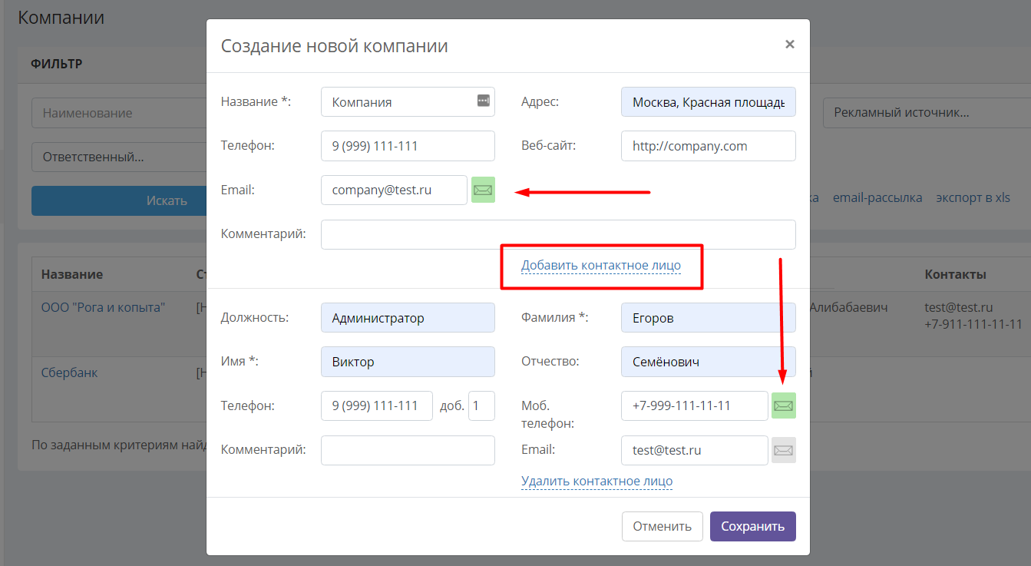Click the Моб. телефон field
This screenshot has width=1031, height=566.
pyautogui.click(x=695, y=405)
